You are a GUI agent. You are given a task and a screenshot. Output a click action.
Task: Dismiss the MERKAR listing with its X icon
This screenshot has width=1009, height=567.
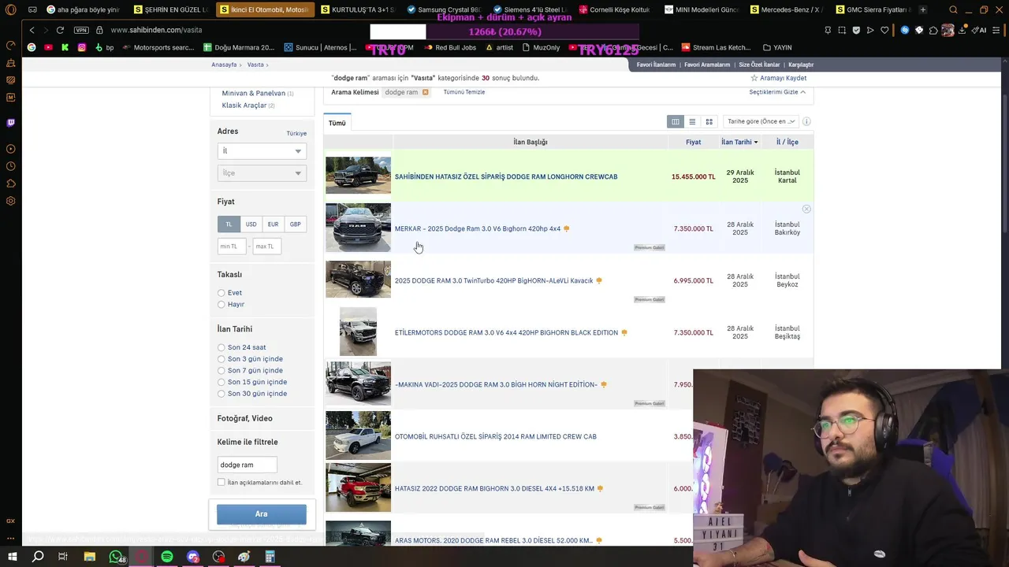point(806,209)
